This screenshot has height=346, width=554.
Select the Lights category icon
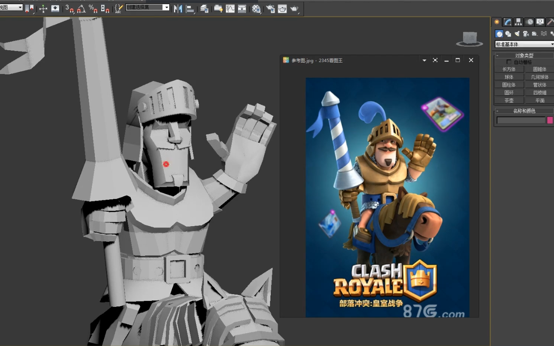point(517,34)
